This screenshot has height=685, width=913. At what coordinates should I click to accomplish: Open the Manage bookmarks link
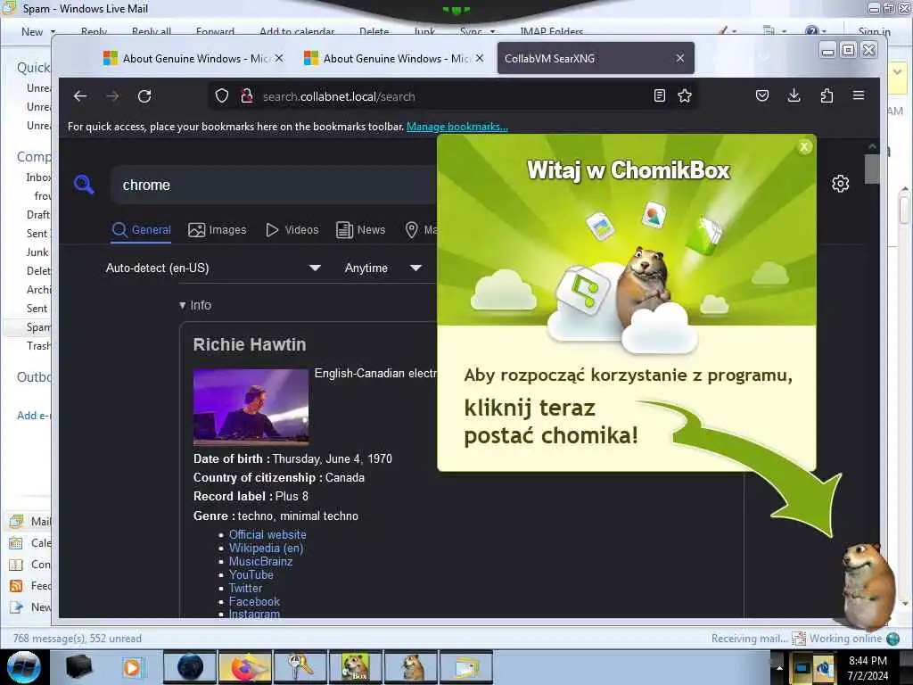[x=457, y=127]
